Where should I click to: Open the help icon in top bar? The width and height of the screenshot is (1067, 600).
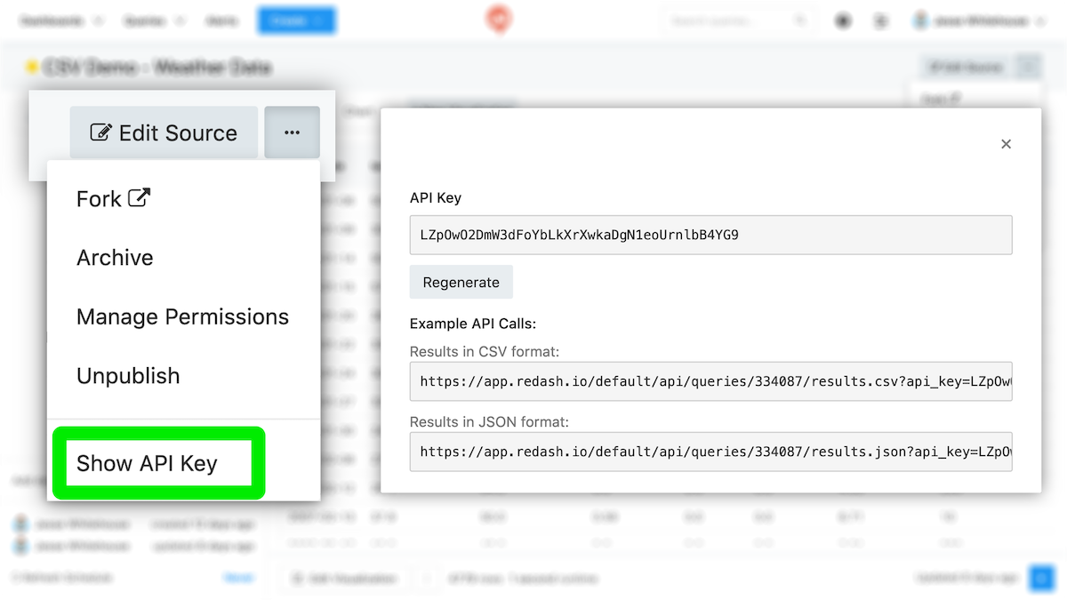click(x=843, y=20)
